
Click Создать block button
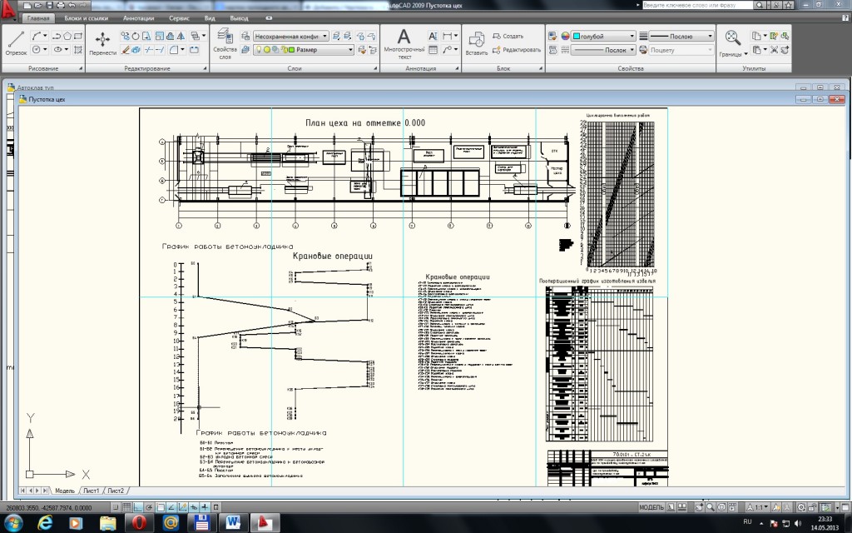click(x=508, y=36)
